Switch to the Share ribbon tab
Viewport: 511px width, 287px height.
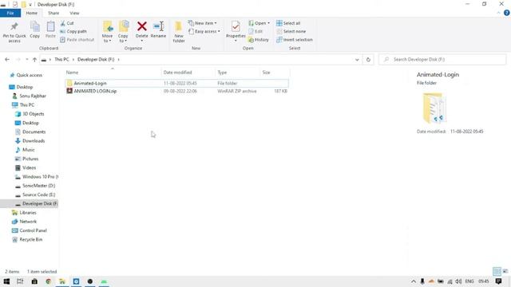click(x=53, y=13)
